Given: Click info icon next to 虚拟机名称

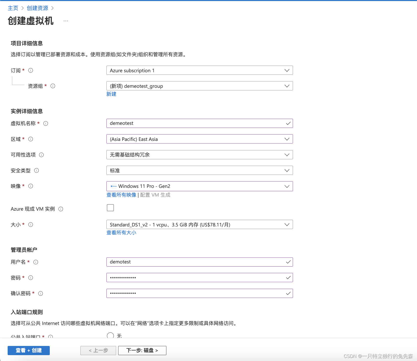Looking at the screenshot, I should tap(46, 124).
